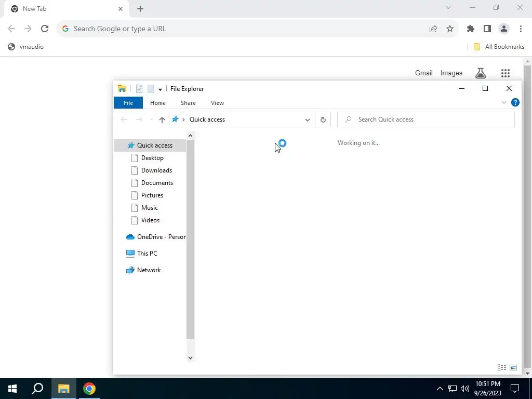Open network icon in system tray

click(453, 389)
